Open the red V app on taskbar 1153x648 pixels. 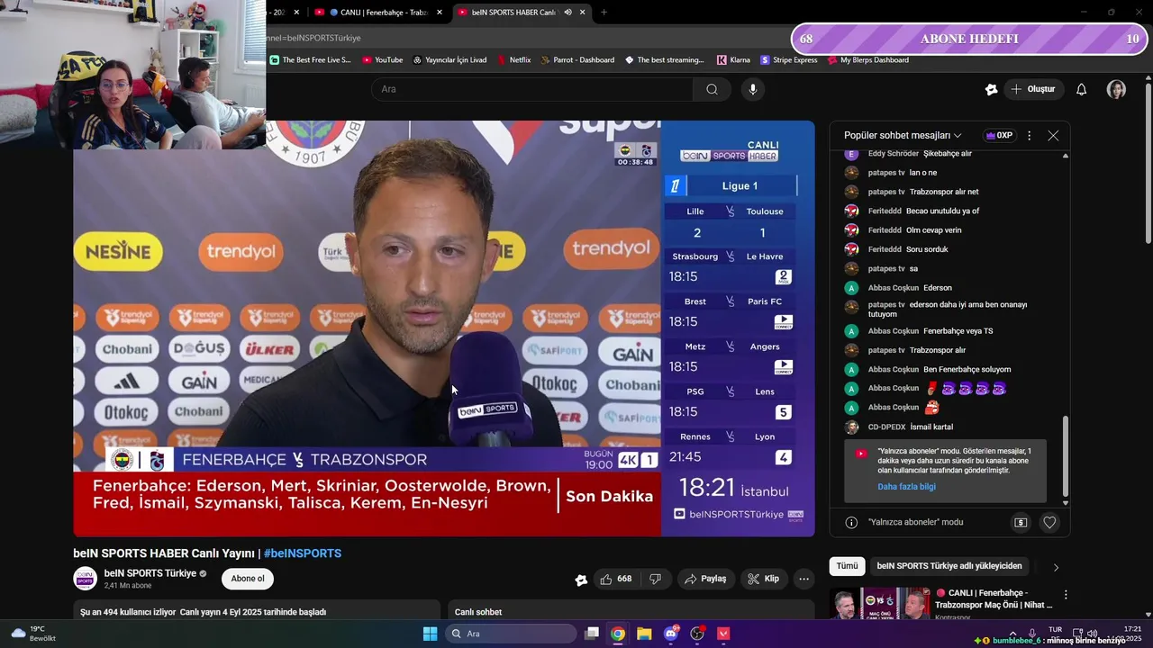723,634
